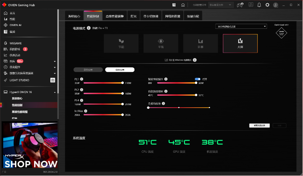
Task: Open the user account avatar
Action: (x=276, y=5)
